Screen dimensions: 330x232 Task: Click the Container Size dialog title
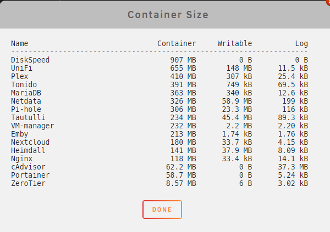pos(168,15)
